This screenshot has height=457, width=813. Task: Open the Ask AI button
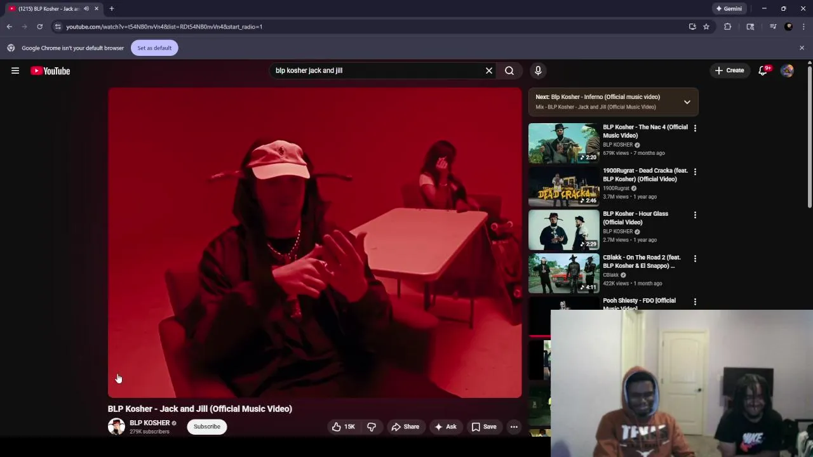(x=445, y=427)
